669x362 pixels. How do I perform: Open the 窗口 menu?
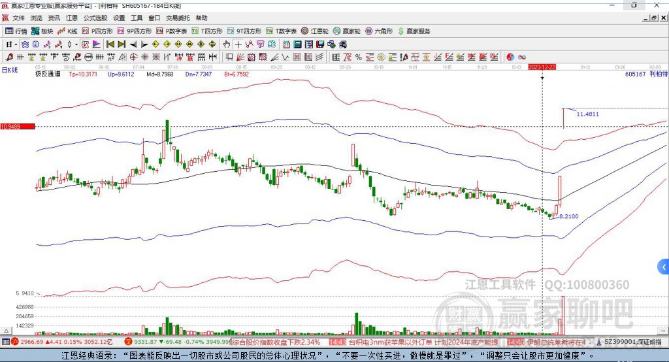154,18
